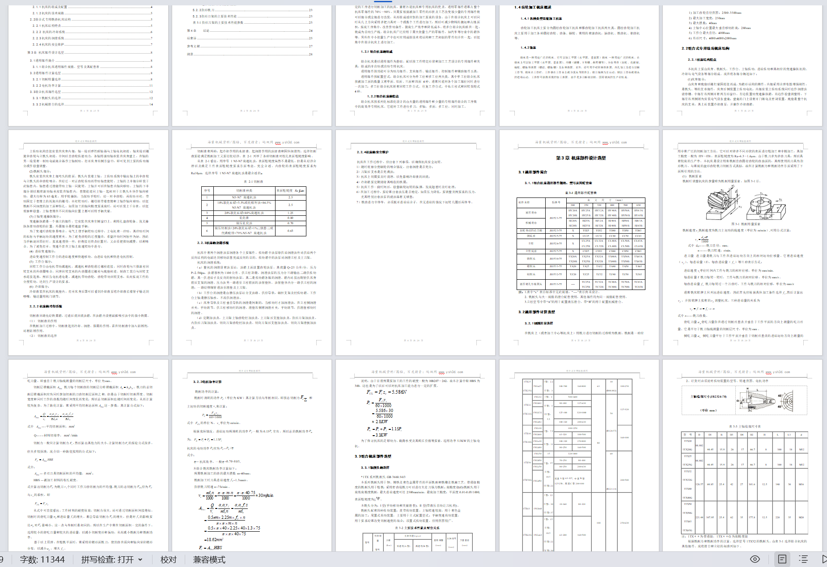Click the heading 3.3组合铣床部件选型

coord(373,456)
